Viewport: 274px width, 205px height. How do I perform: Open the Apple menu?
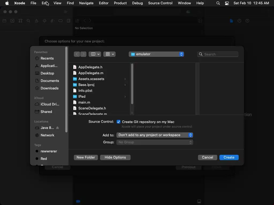7,3
